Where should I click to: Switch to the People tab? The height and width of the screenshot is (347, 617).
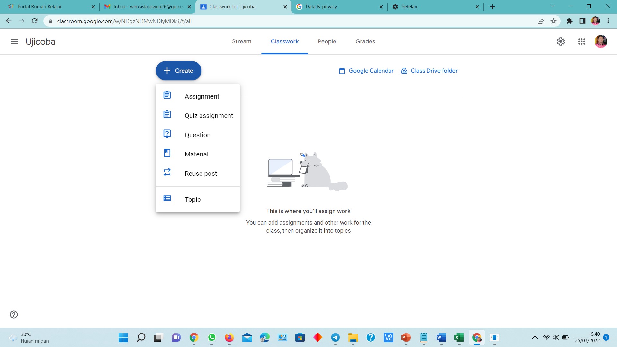(327, 41)
